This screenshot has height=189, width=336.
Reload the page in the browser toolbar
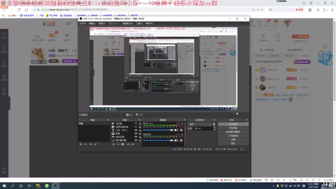tap(19, 9)
